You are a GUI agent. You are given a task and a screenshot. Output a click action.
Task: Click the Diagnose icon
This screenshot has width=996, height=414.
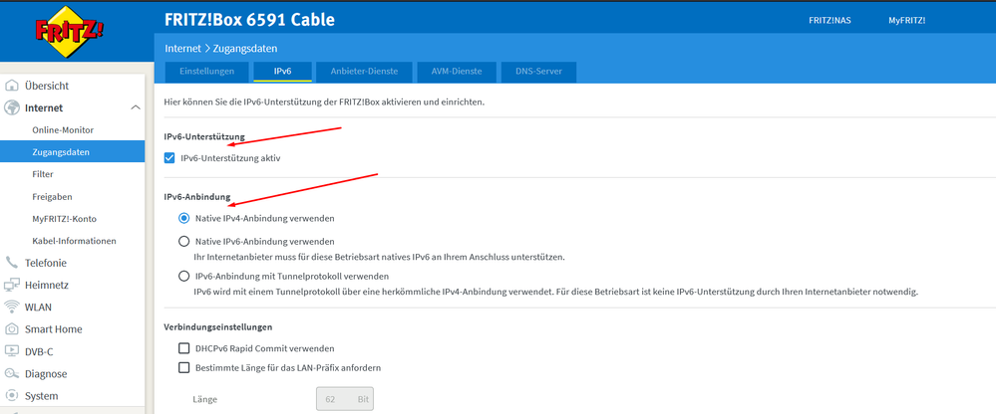click(x=12, y=373)
